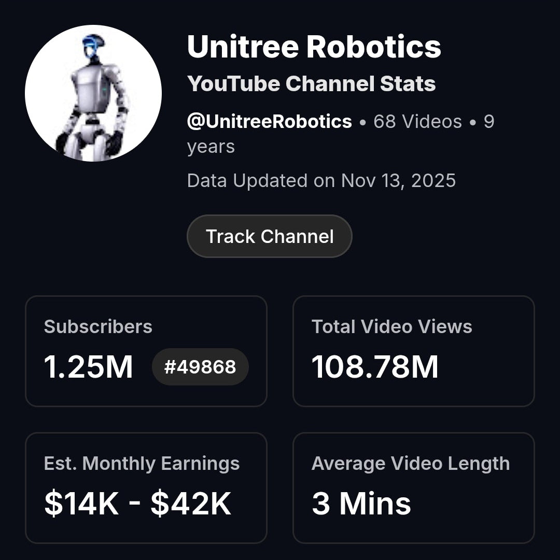Screen dimensions: 560x560
Task: Click the #49868 rank badge
Action: (200, 367)
